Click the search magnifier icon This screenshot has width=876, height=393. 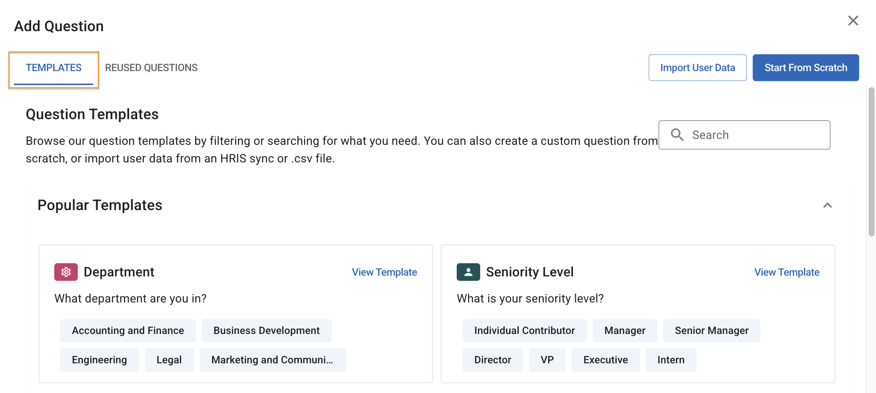[x=677, y=135]
